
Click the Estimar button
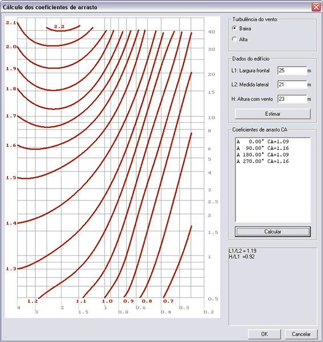click(x=272, y=114)
